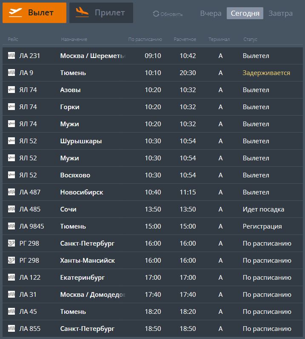
Task: Click the Екатеринбург destination in ЛА 122 row
Action: 83,278
